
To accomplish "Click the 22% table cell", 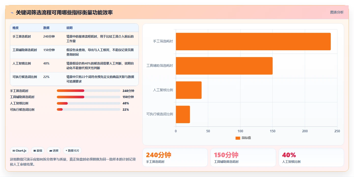I will (46, 77).
